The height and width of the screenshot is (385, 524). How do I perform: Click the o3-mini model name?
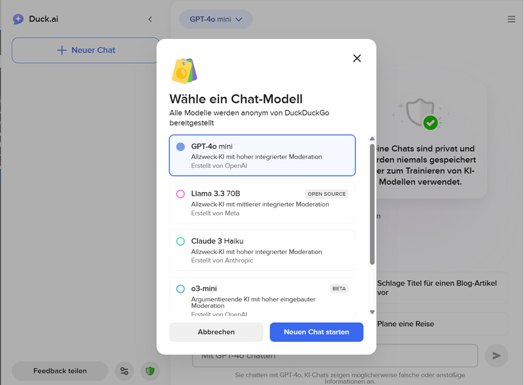coord(204,288)
